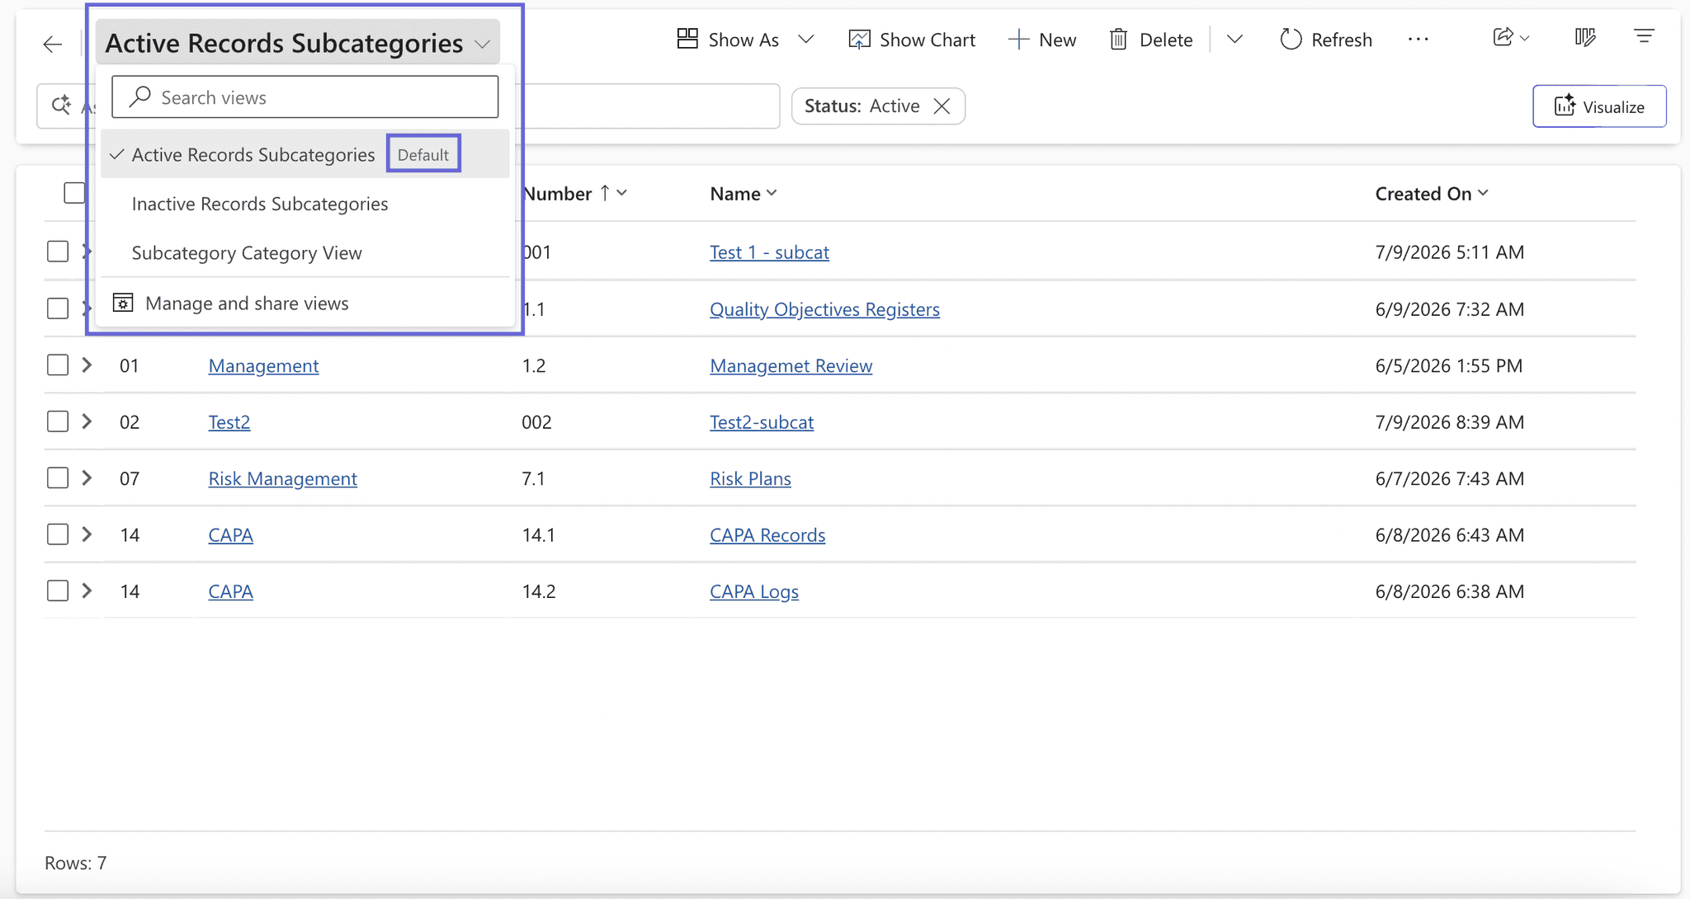
Task: Toggle the select-all header checkbox
Action: coord(74,193)
